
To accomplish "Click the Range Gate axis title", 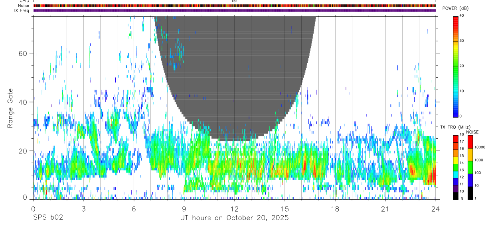I will point(10,108).
